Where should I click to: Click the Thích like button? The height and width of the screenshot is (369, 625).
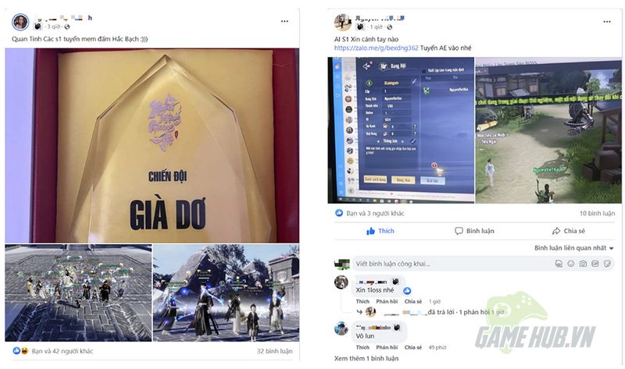[380, 231]
